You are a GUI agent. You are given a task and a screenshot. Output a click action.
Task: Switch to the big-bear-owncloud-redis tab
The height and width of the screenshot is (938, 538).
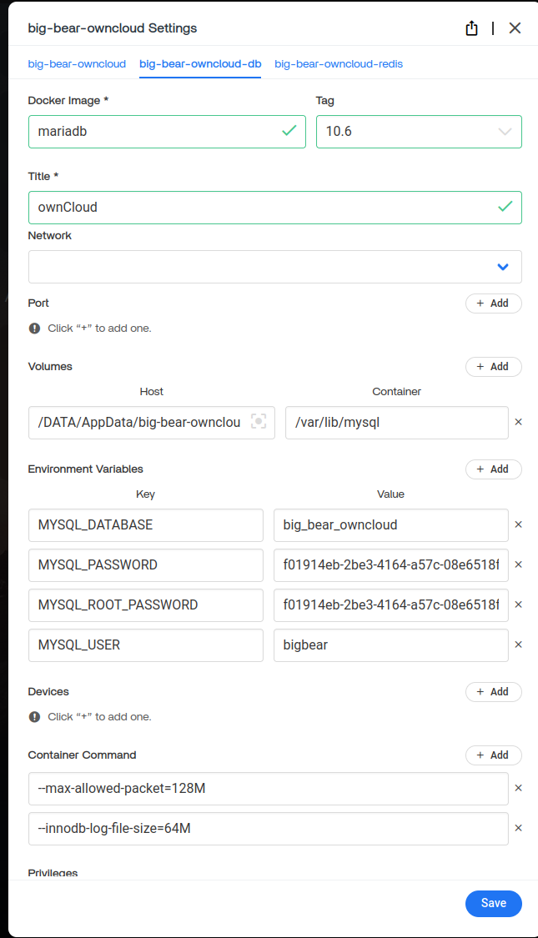(339, 64)
